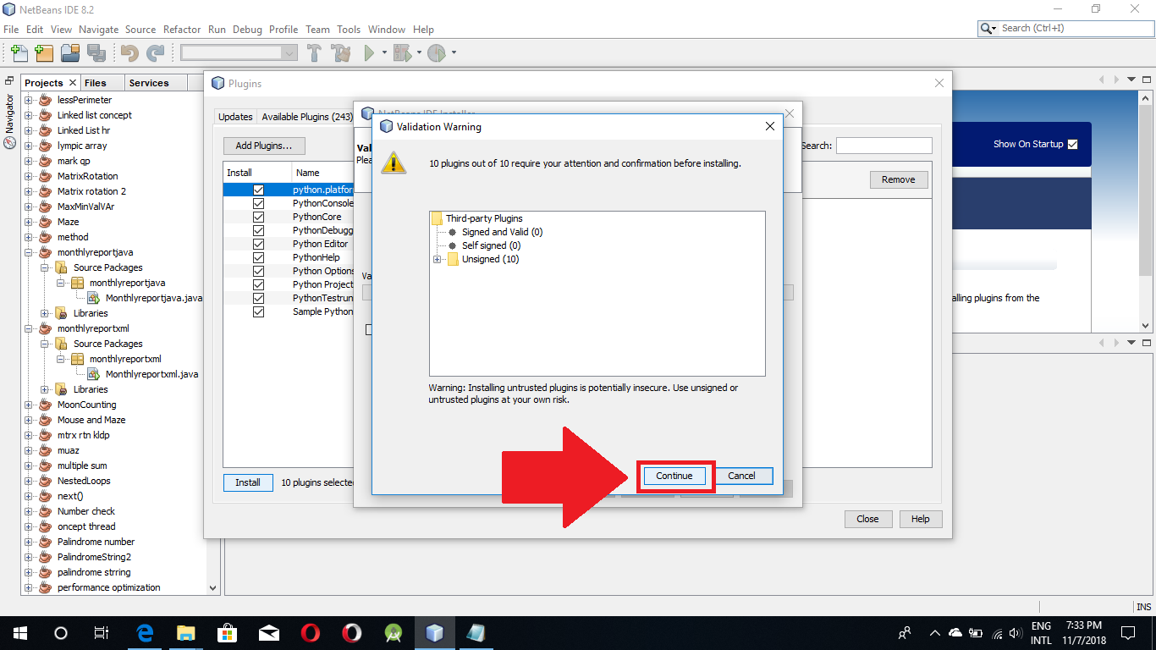Click the Monthlyreportxml.java file icon
Image resolution: width=1156 pixels, height=650 pixels.
click(x=94, y=374)
